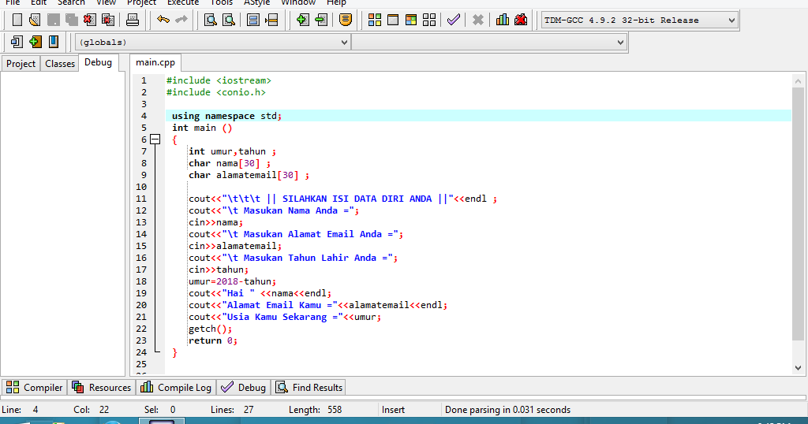Click the '#include <conio.h>' line

click(x=216, y=92)
